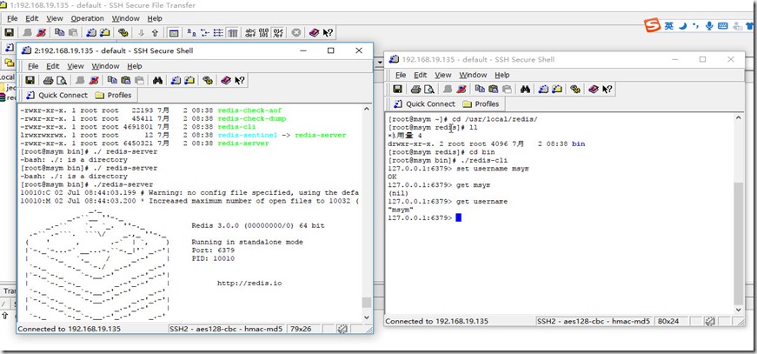Click scroll down arrow in right shell terminal

coord(739,309)
